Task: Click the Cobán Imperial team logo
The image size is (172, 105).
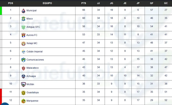Action: pyautogui.click(x=24, y=51)
